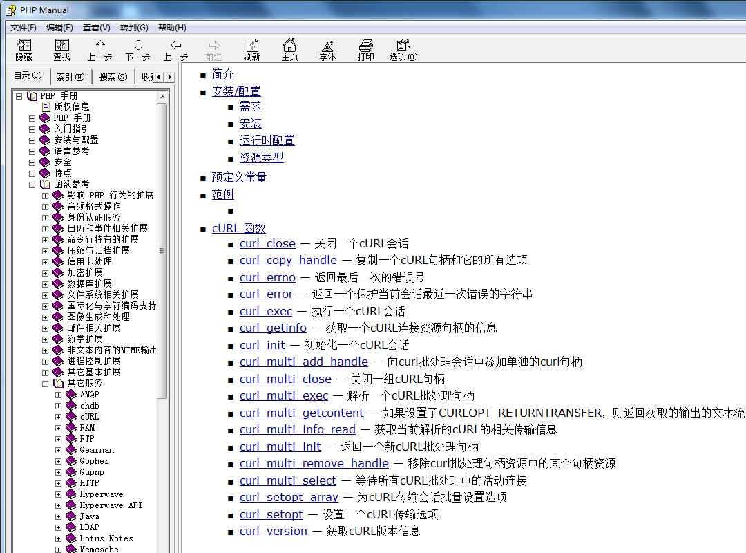Switch to the 搜索(S) tab
The image size is (746, 553).
[113, 77]
